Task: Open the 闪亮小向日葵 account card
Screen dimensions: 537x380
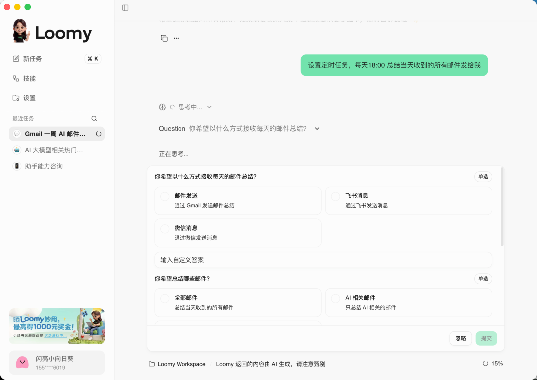Action: pyautogui.click(x=57, y=363)
